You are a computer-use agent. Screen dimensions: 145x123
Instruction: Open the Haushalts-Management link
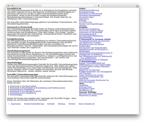coord(90,15)
